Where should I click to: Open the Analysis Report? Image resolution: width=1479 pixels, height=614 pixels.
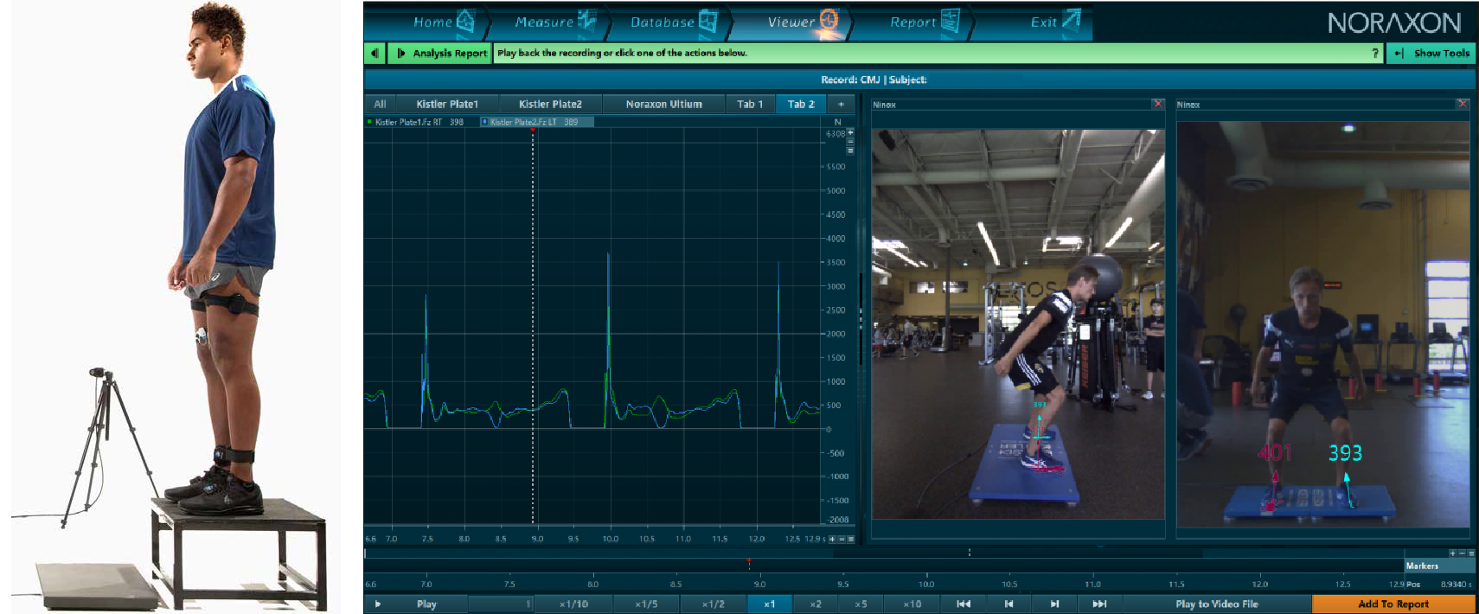point(441,53)
